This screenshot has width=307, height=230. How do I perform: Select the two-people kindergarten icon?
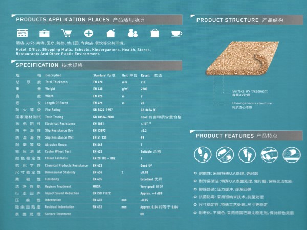133,34
